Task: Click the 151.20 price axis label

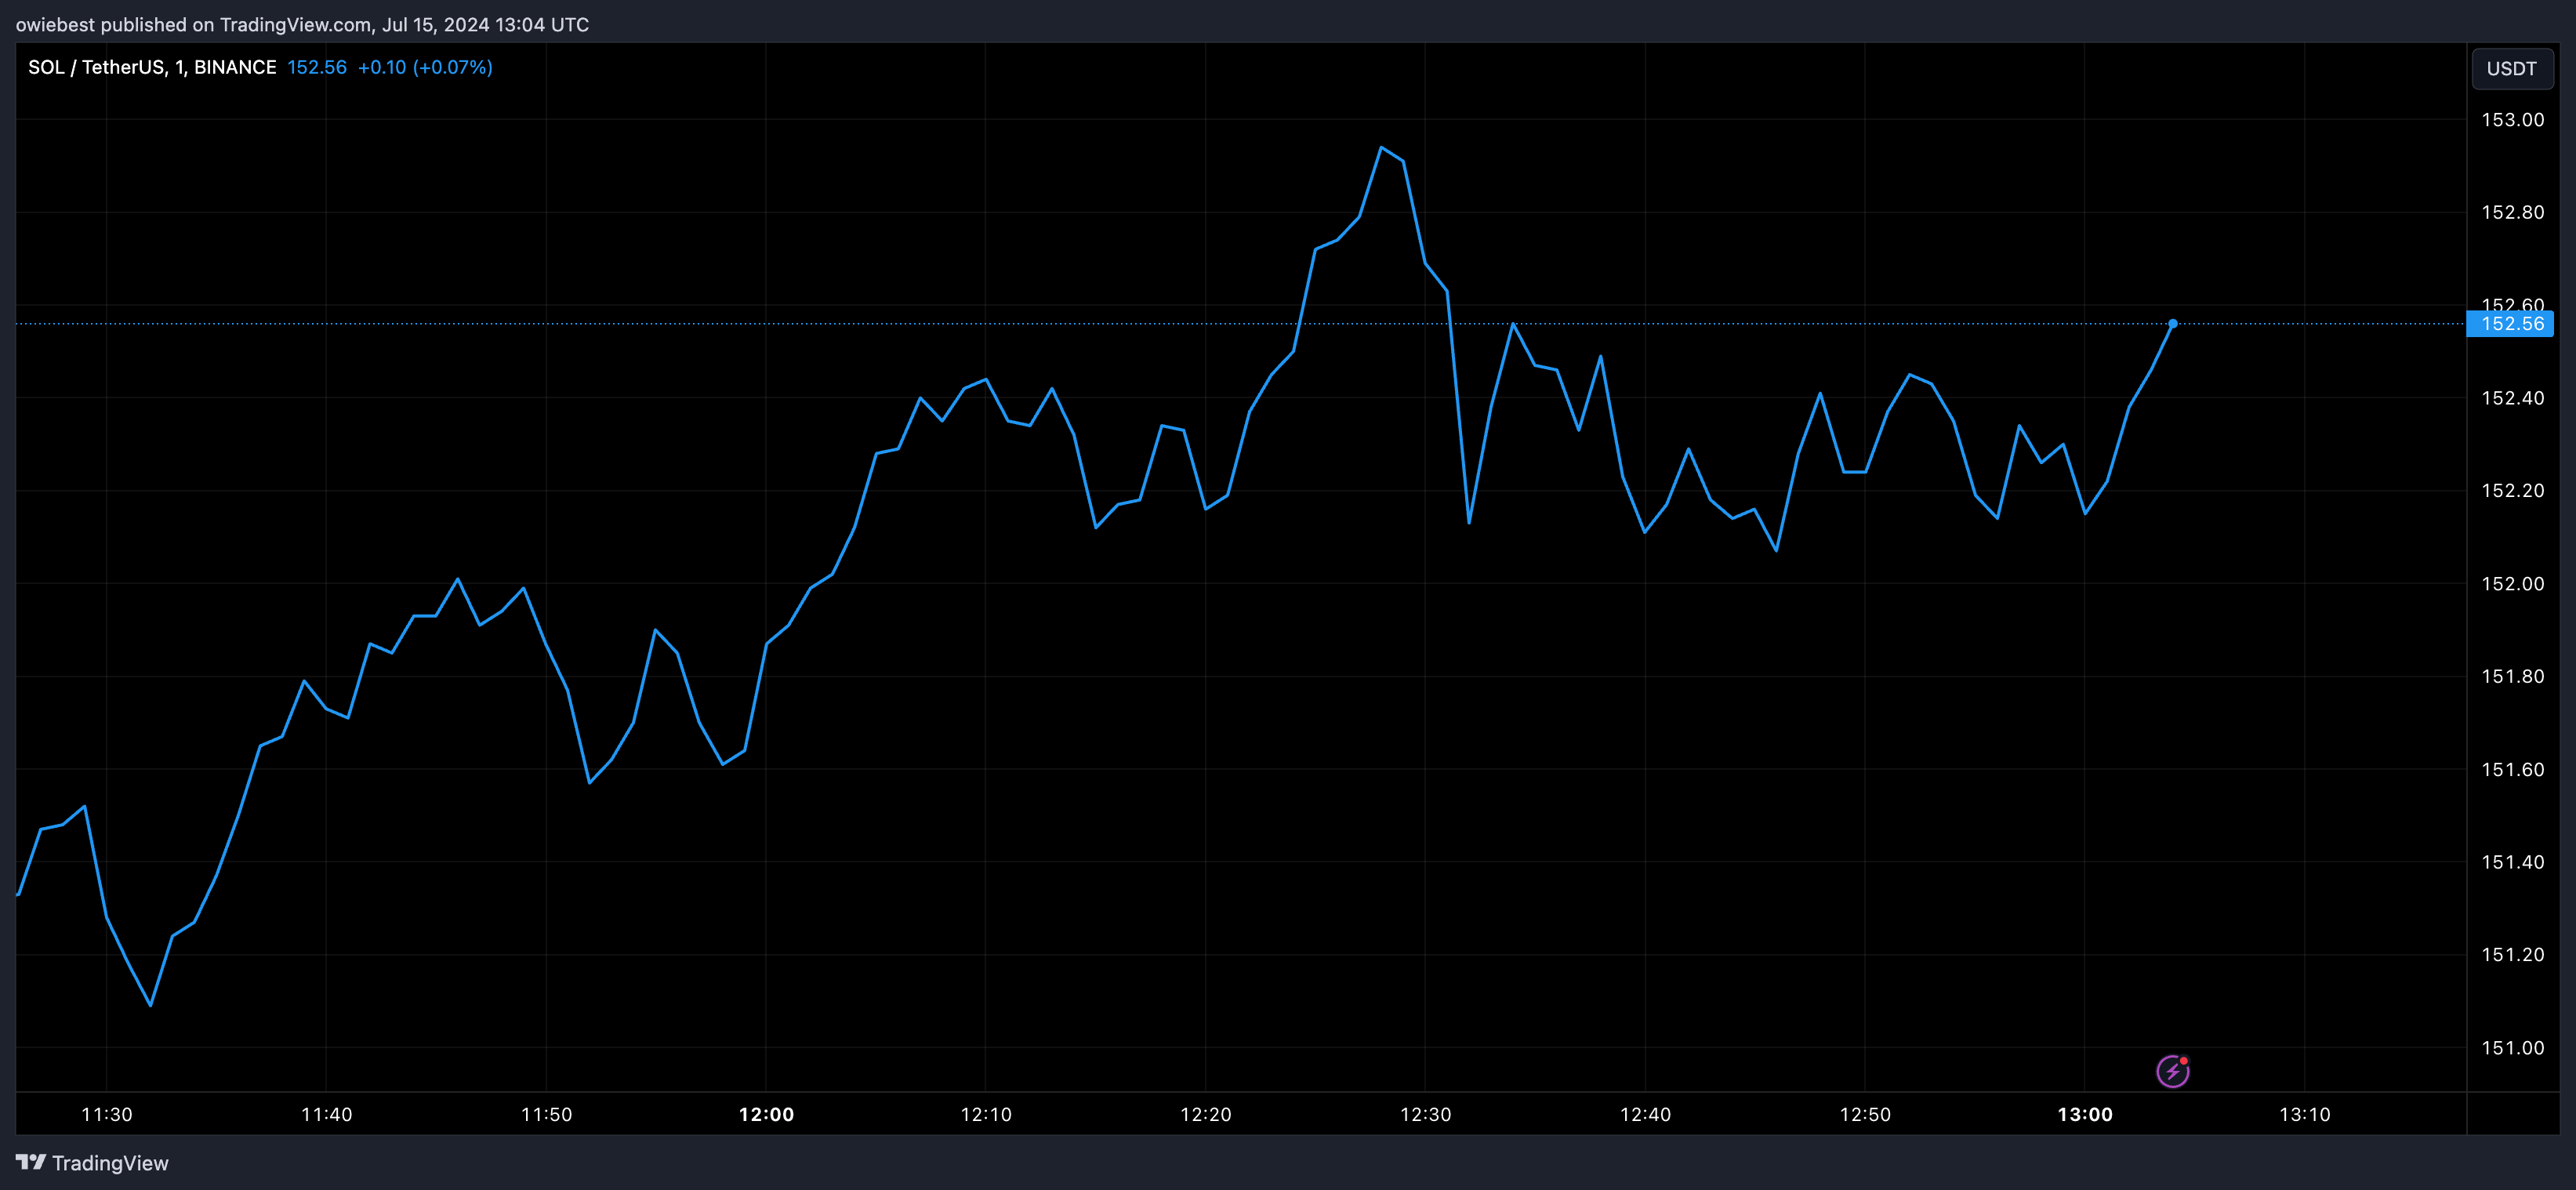Action: click(x=2512, y=954)
